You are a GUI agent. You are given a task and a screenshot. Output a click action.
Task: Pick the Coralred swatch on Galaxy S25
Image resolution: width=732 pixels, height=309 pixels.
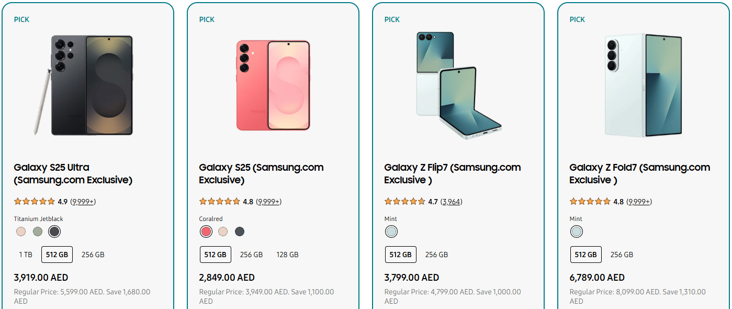coord(206,231)
